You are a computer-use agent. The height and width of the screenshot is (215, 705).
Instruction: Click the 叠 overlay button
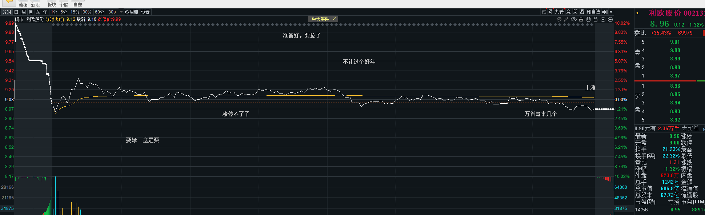582,12
